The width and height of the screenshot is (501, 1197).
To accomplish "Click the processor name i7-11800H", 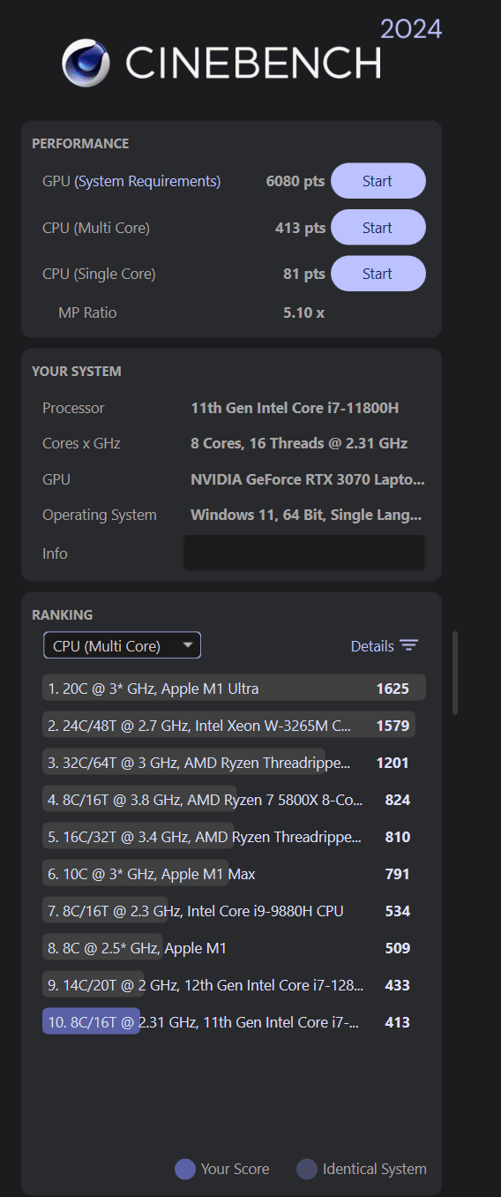I will pos(295,408).
